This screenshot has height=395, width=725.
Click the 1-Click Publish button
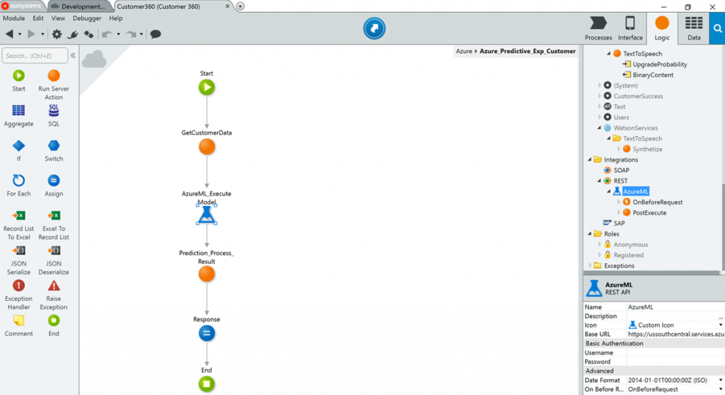pyautogui.click(x=374, y=28)
